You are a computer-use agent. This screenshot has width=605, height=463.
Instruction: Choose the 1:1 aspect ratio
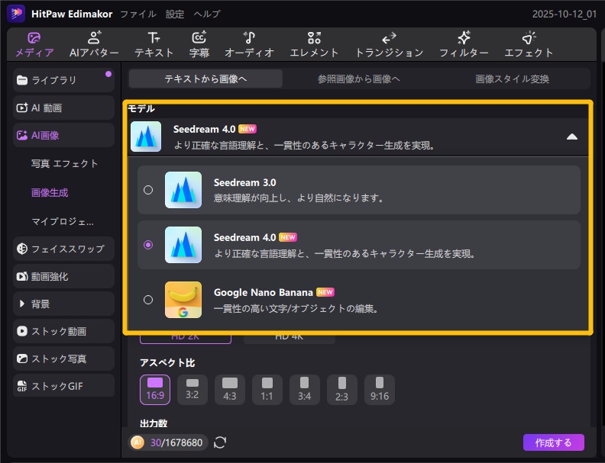click(267, 390)
